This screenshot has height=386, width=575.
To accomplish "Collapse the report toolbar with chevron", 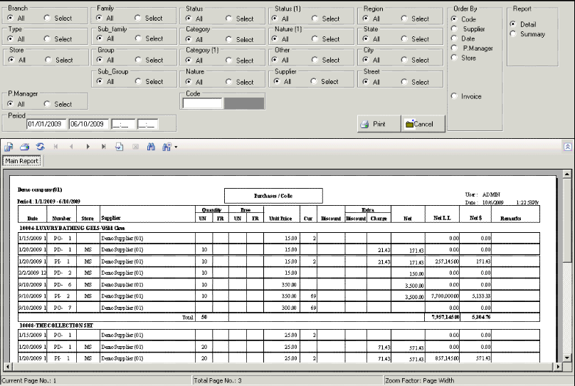I will (x=567, y=146).
